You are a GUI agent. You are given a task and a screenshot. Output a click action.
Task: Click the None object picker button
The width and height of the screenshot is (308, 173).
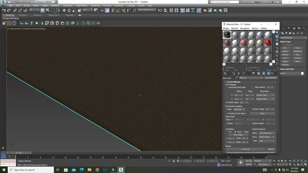[262, 113]
